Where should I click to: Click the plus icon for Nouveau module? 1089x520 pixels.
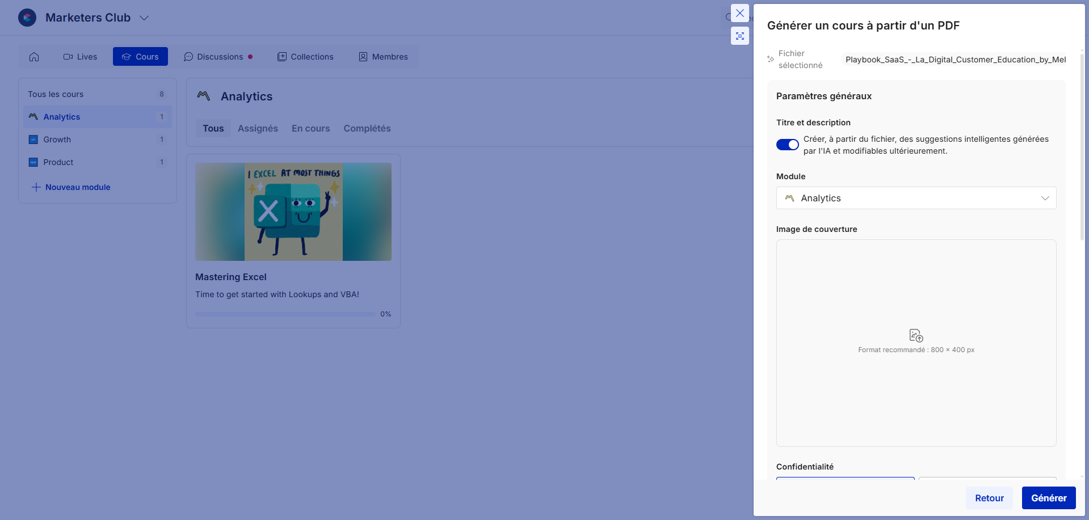(x=36, y=187)
